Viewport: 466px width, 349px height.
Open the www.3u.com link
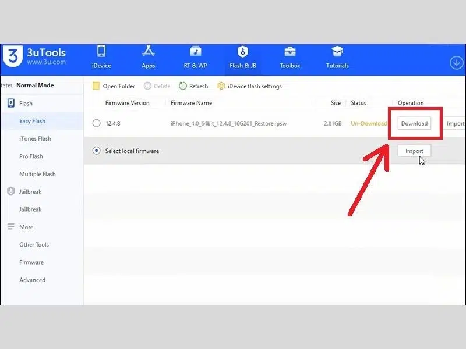click(47, 62)
